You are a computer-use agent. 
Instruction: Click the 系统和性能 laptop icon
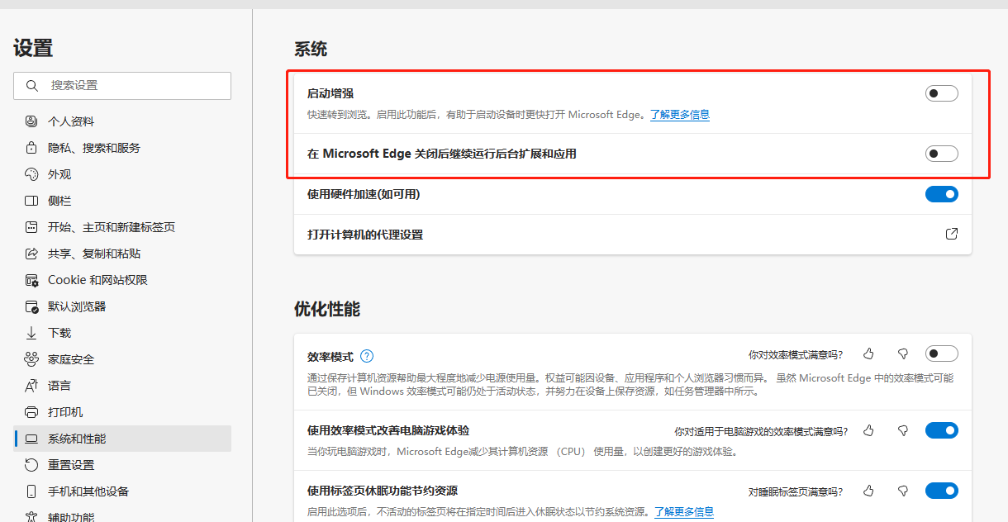[x=31, y=439]
